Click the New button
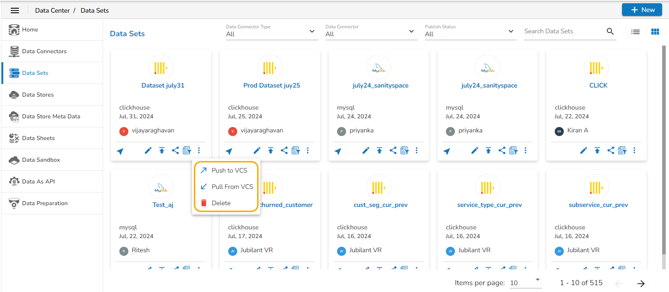 (642, 10)
